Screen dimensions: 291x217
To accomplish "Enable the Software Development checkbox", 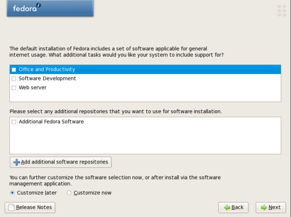I will (14, 79).
